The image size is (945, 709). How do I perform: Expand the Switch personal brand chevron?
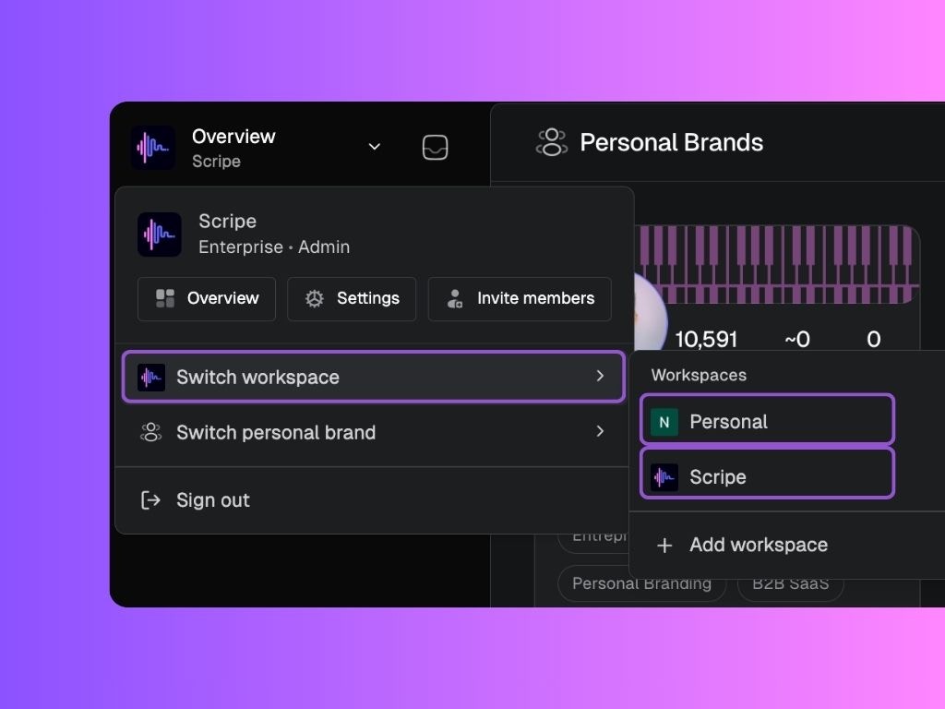click(600, 431)
